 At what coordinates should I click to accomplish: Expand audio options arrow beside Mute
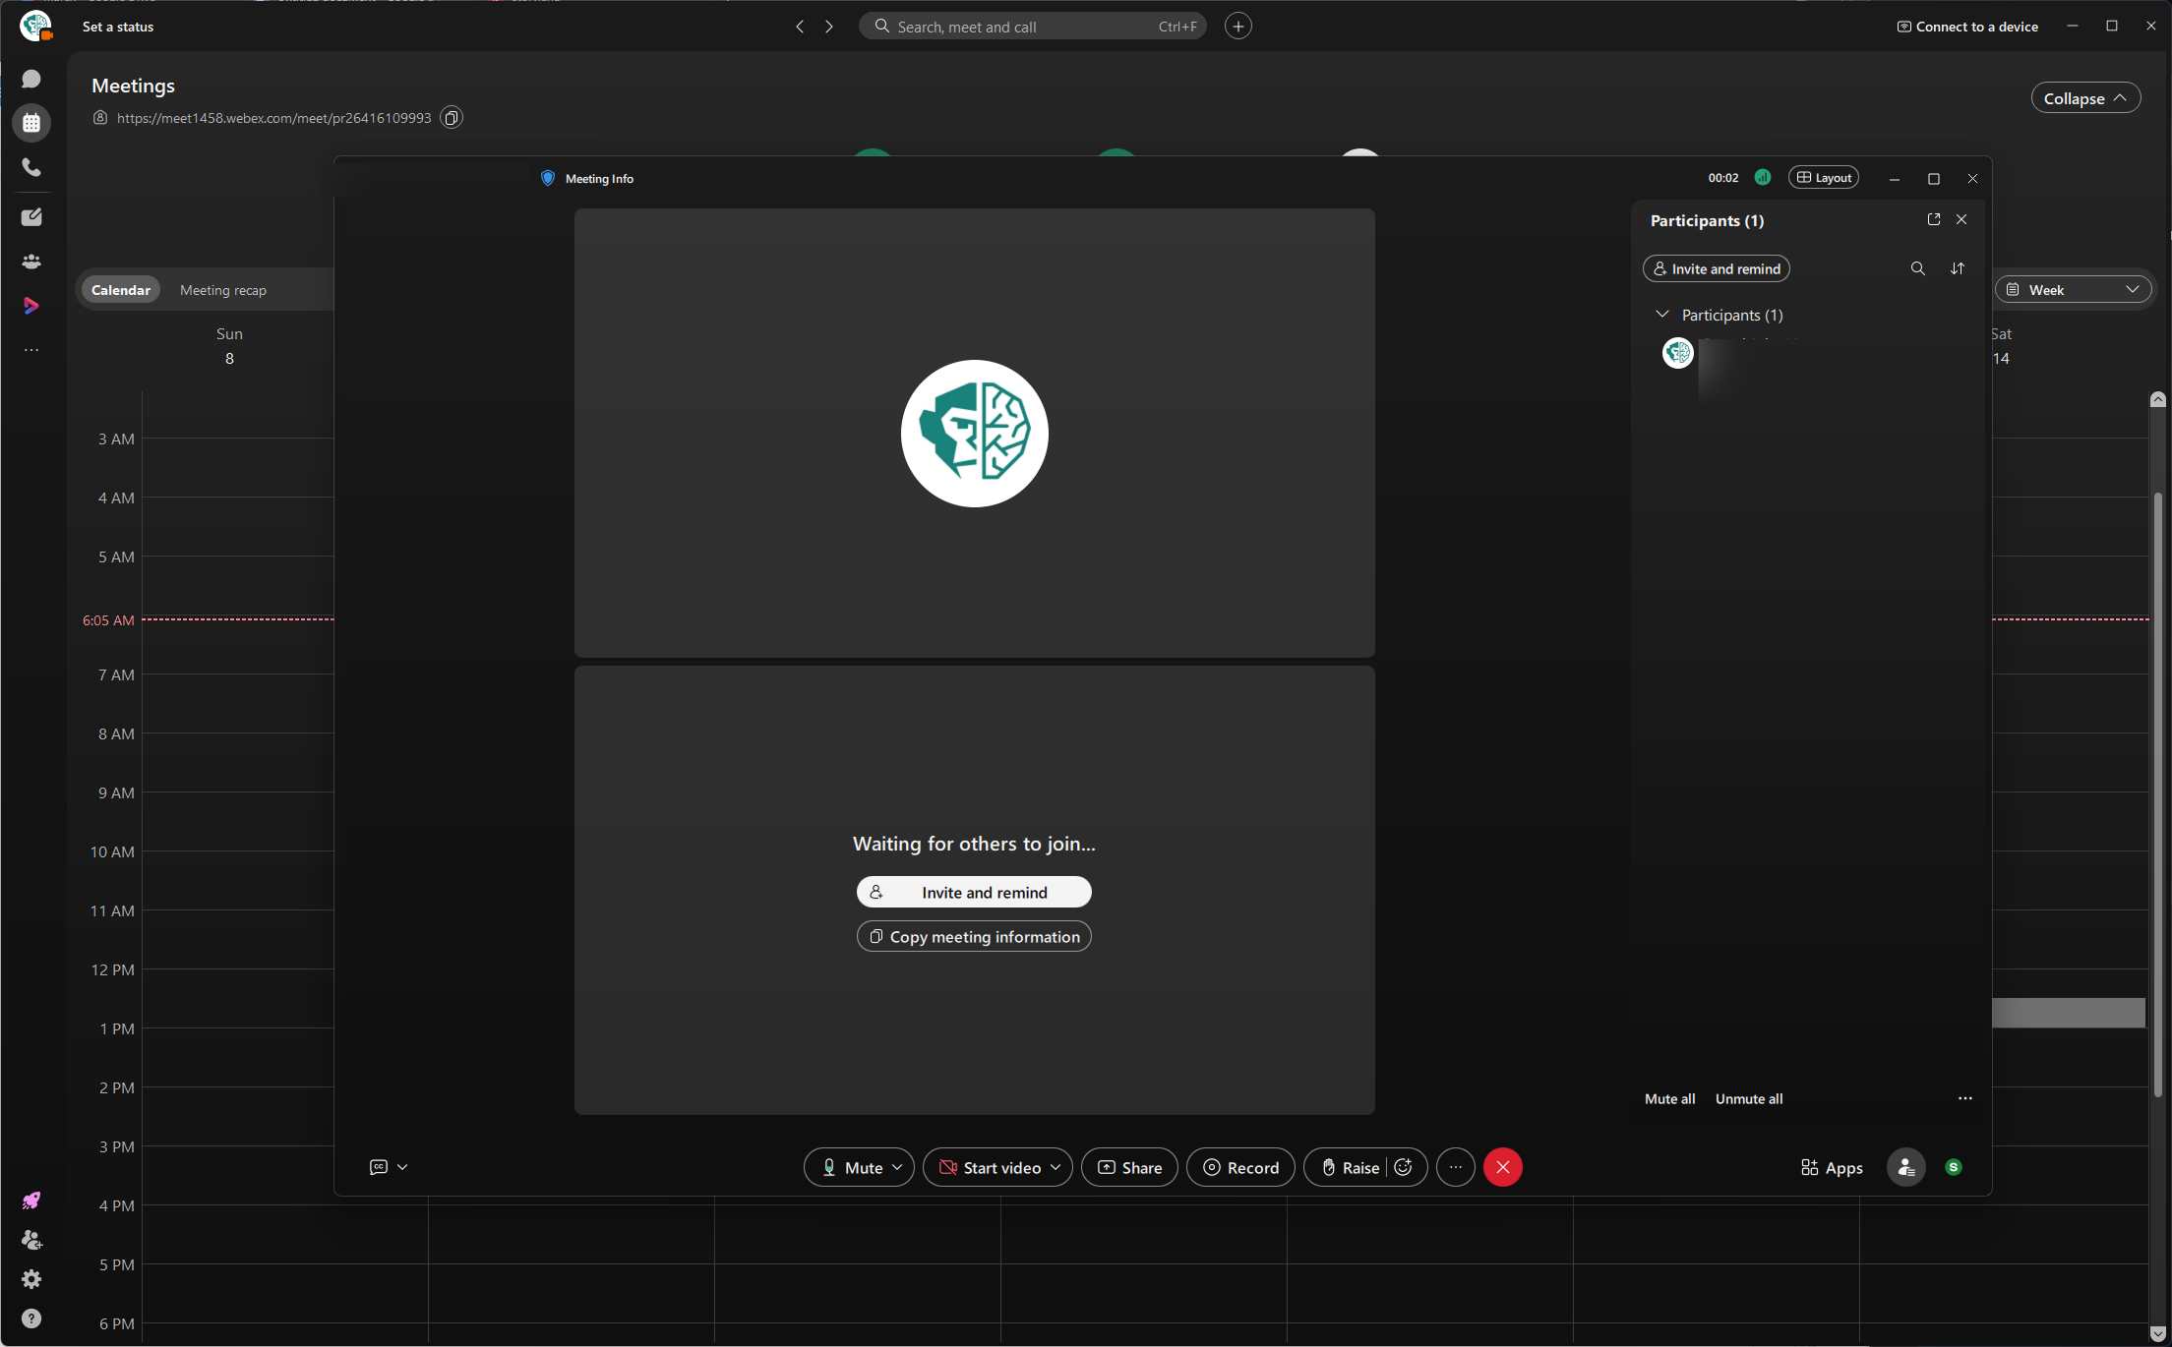[897, 1167]
